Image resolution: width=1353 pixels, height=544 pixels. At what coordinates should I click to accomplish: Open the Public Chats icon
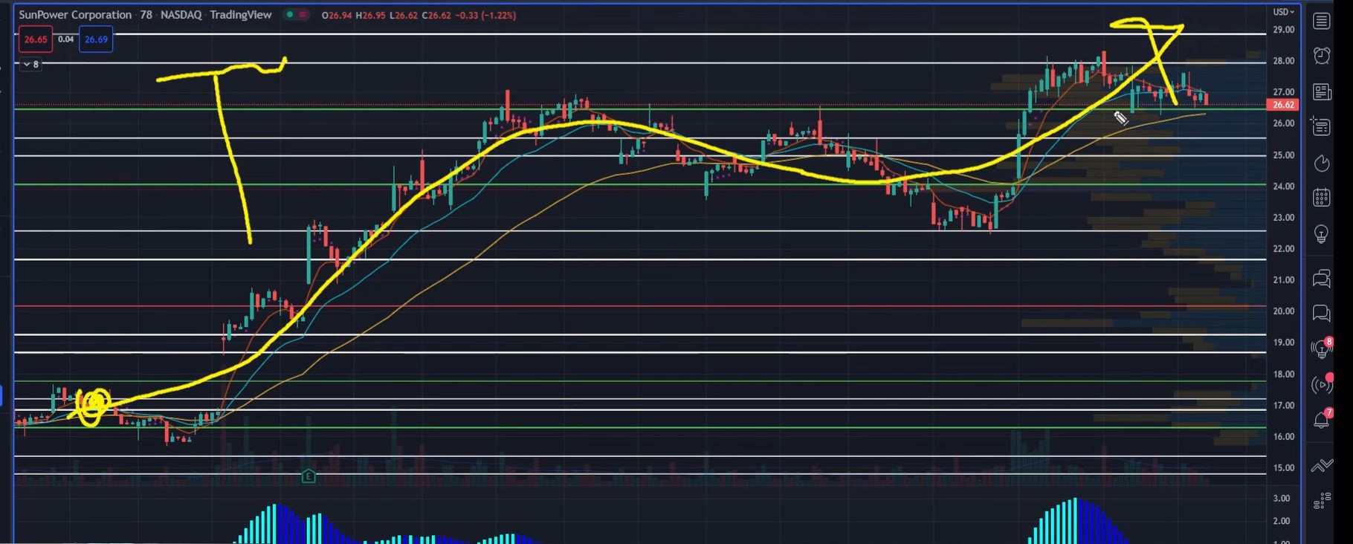coord(1321,279)
